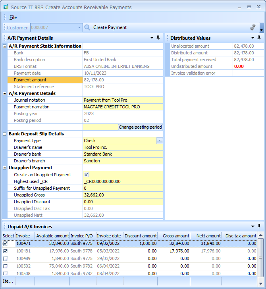The image size is (266, 289).
Task: Open the Payment type dropdown
Action: click(x=160, y=141)
